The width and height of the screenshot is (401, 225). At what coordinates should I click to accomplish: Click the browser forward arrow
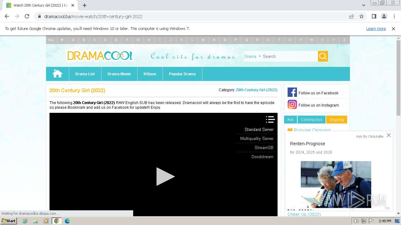coord(17,16)
